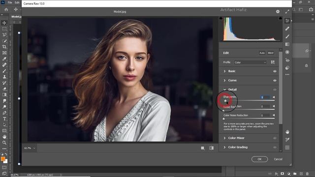The image size is (315, 177).
Task: Toggle Curve panel visibility eye
Action: pyautogui.click(x=275, y=81)
